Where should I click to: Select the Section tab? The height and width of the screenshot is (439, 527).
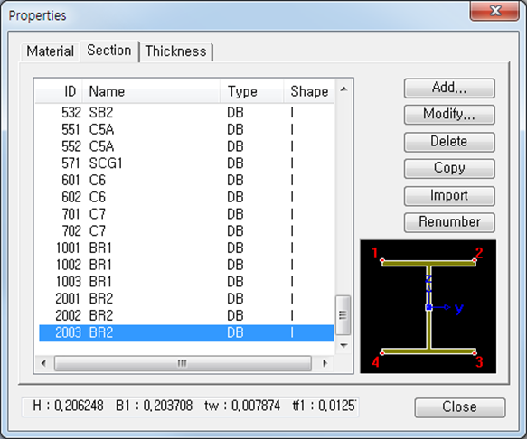pos(108,51)
